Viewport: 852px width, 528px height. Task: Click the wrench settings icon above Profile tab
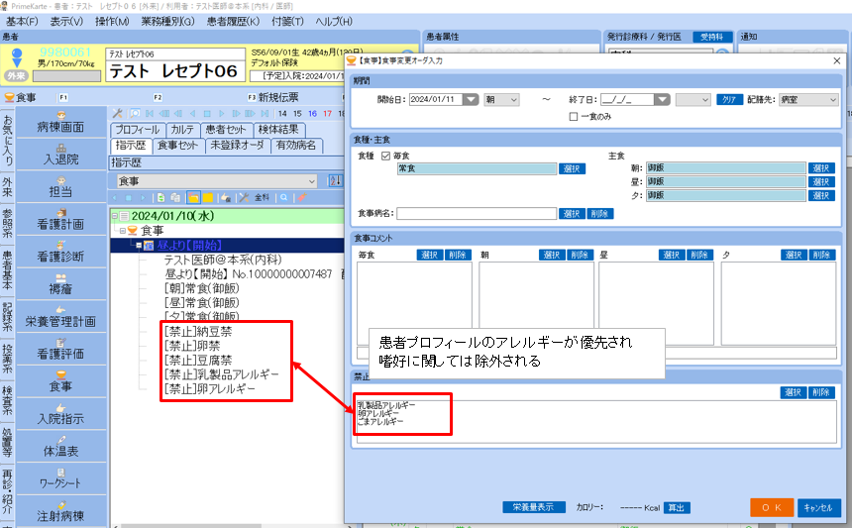click(x=117, y=114)
